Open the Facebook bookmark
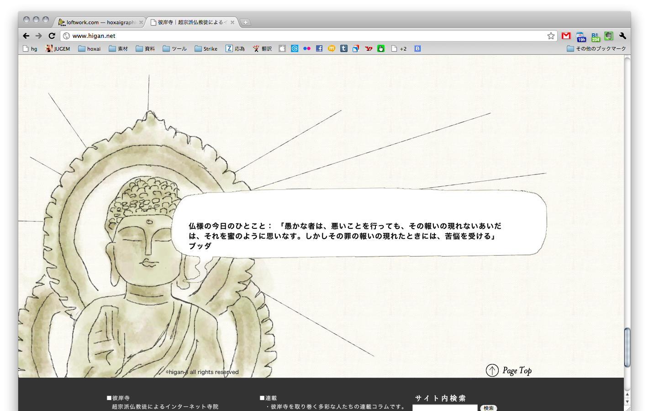 pos(319,48)
